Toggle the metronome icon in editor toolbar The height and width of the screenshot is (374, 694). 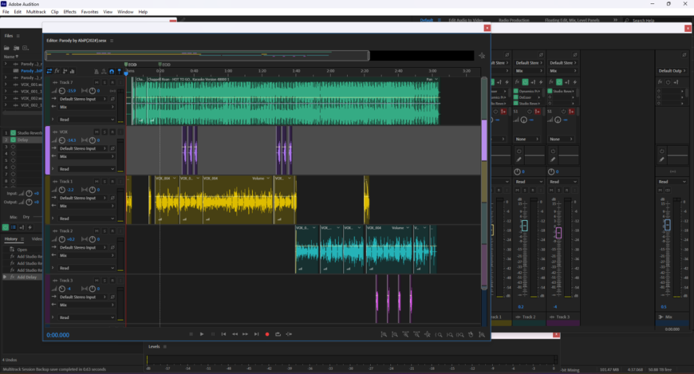point(96,71)
